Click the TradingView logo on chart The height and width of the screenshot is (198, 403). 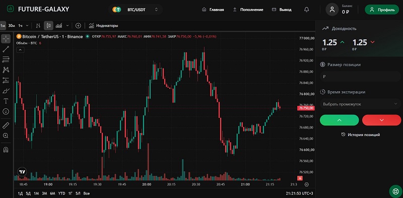[22, 171]
